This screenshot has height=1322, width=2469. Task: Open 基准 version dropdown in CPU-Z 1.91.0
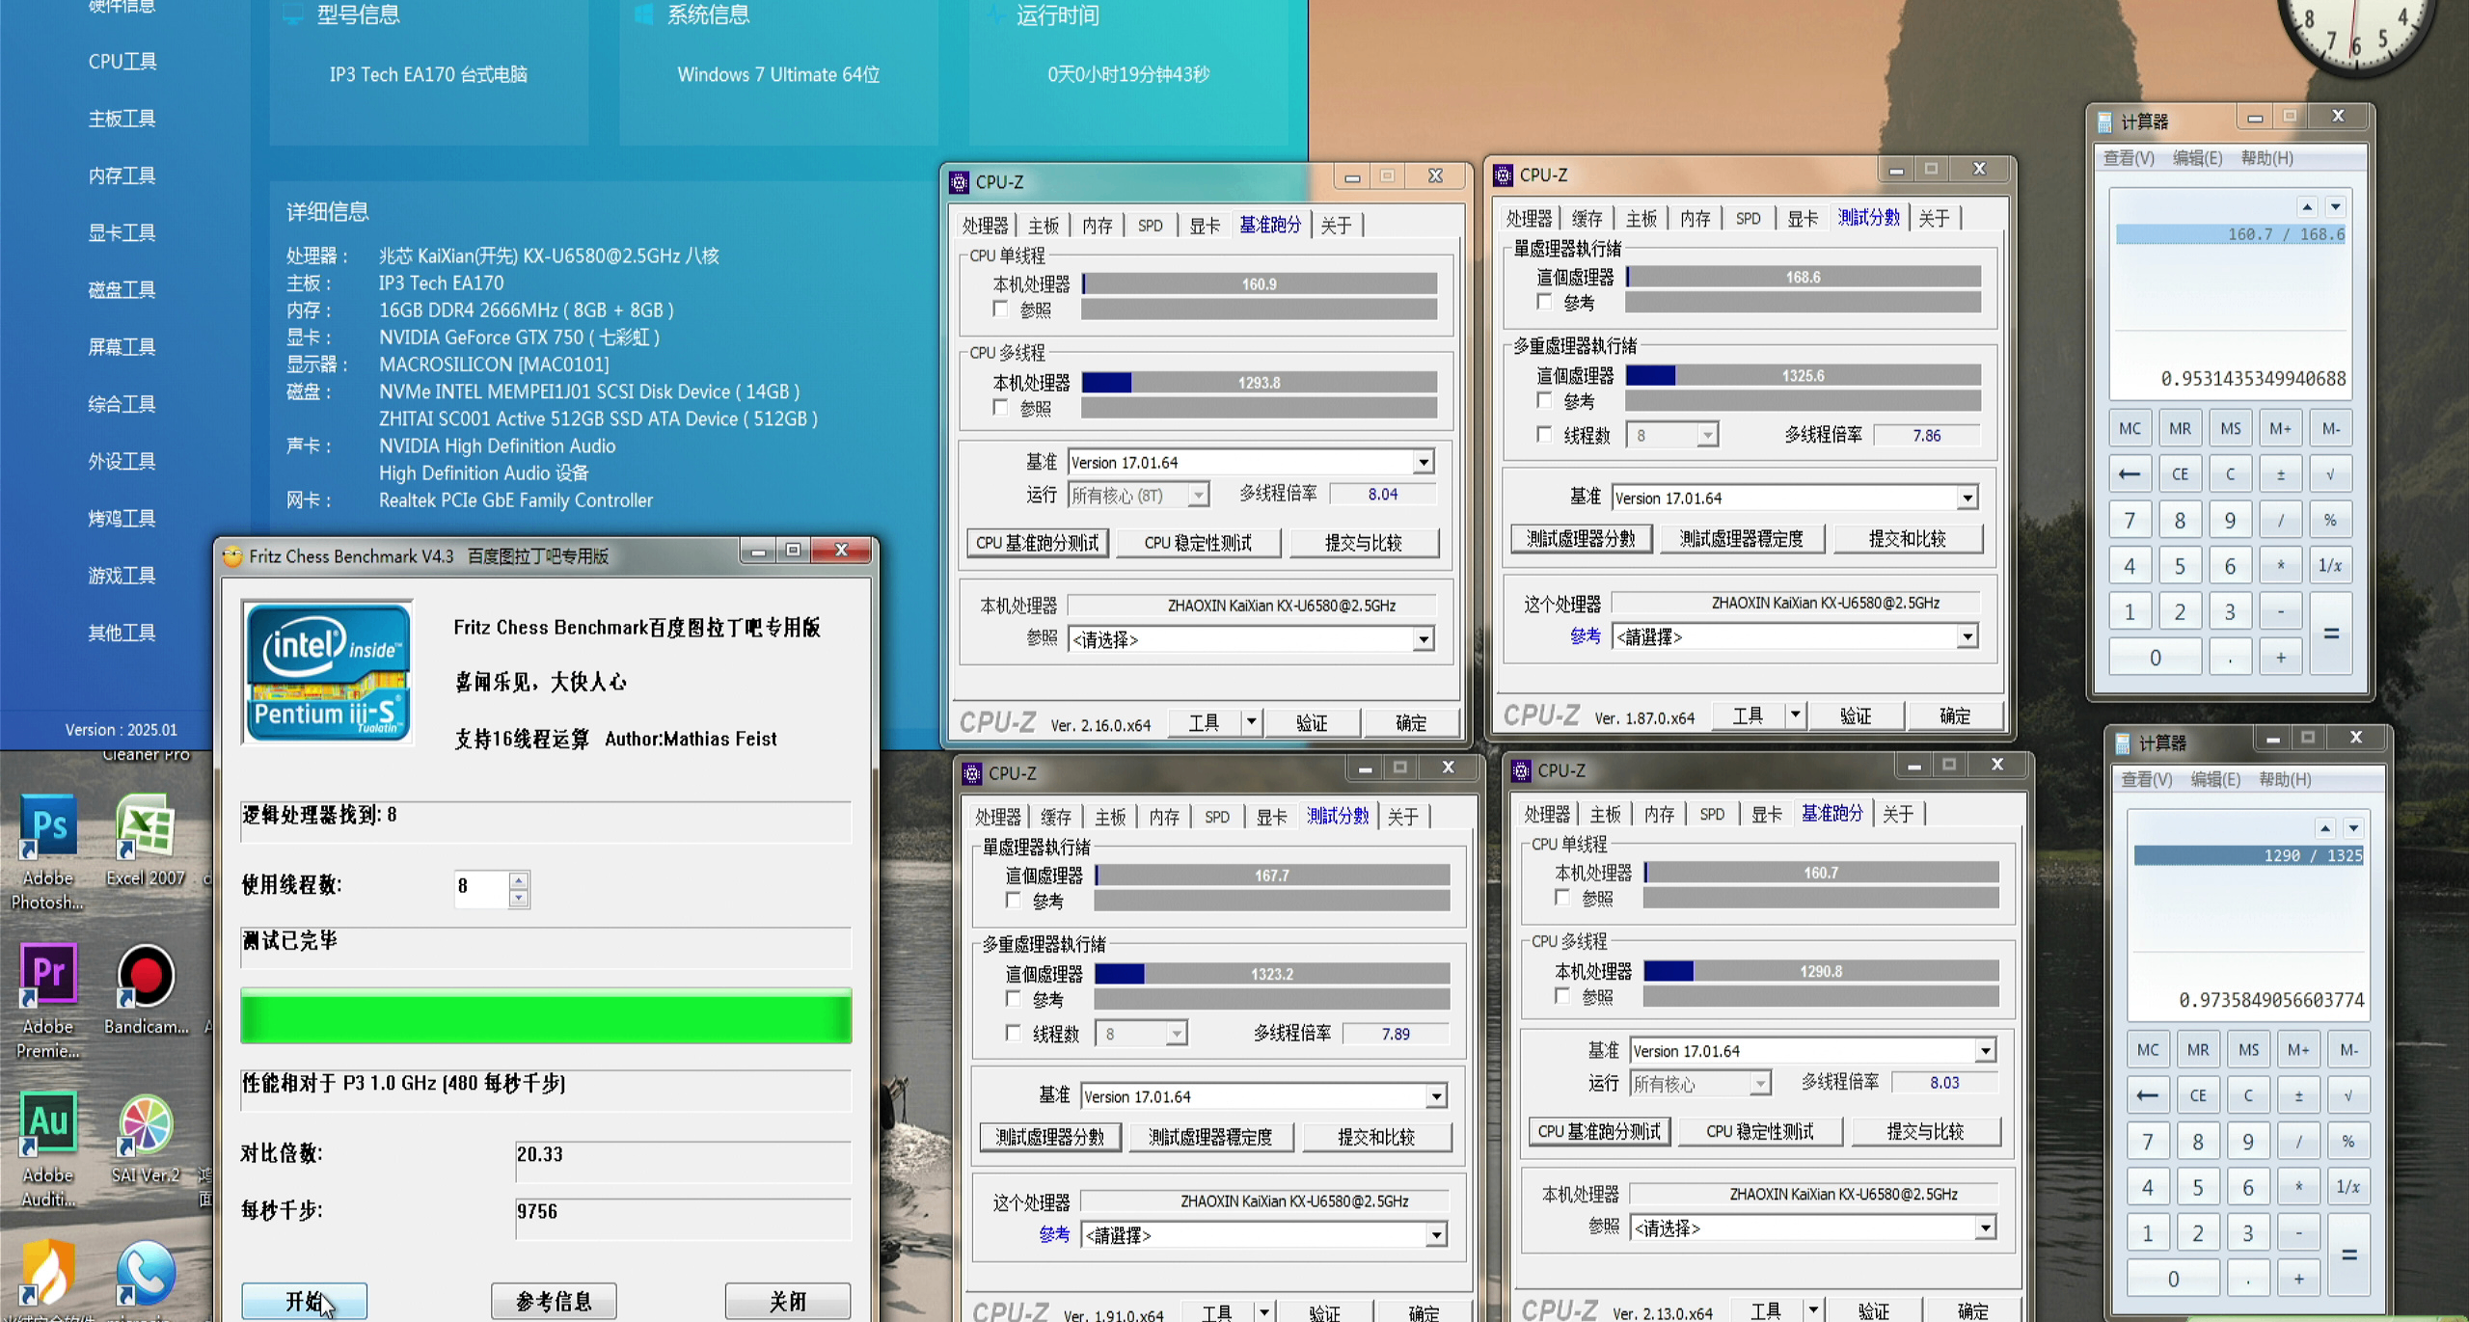[1436, 1096]
